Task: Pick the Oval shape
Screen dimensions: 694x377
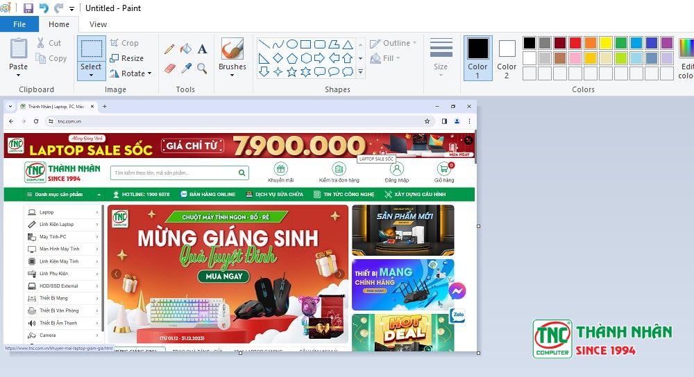Action: click(x=291, y=44)
